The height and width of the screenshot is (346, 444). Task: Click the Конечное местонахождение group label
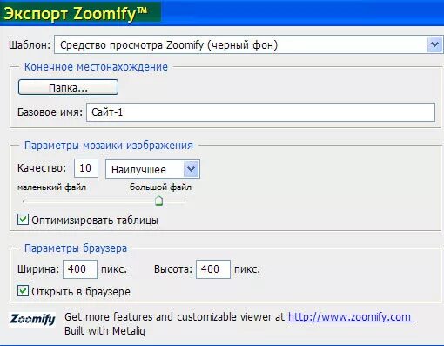(96, 67)
